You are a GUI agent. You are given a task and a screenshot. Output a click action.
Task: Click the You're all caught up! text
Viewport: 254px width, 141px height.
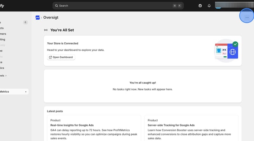[x=143, y=83]
